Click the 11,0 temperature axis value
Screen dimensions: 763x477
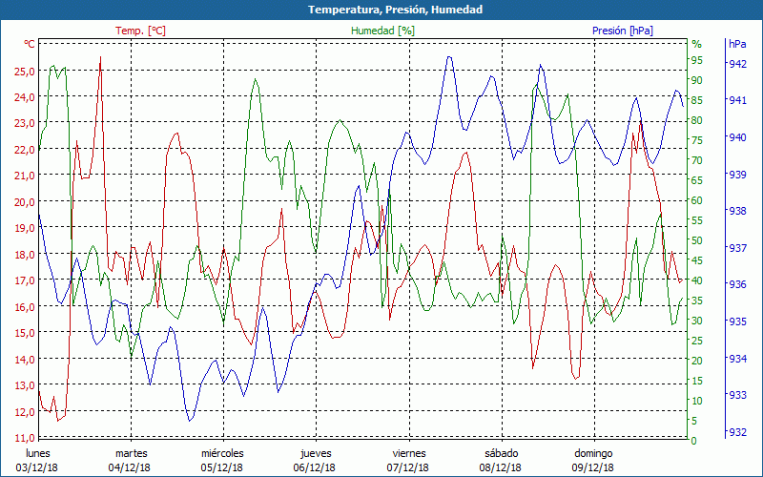point(25,438)
